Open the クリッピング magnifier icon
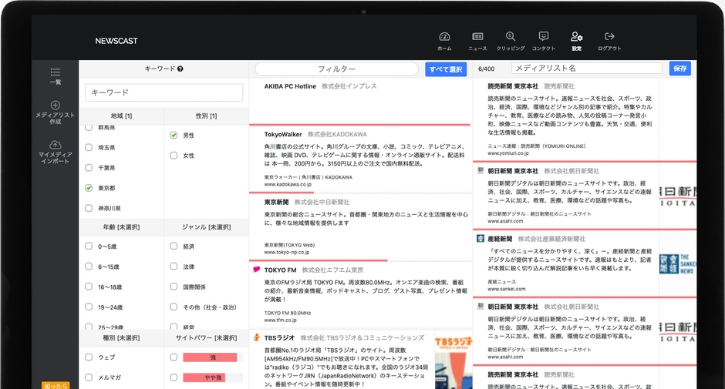This screenshot has width=725, height=389. 511,37
